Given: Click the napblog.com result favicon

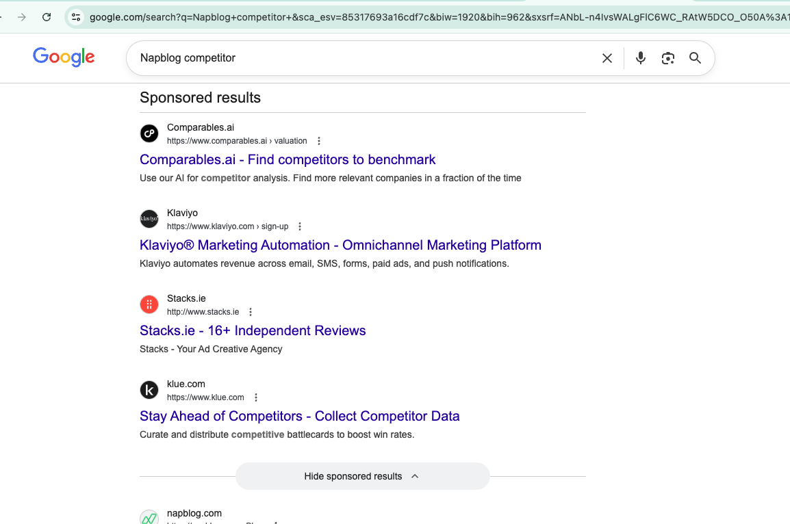Looking at the screenshot, I should (149, 517).
